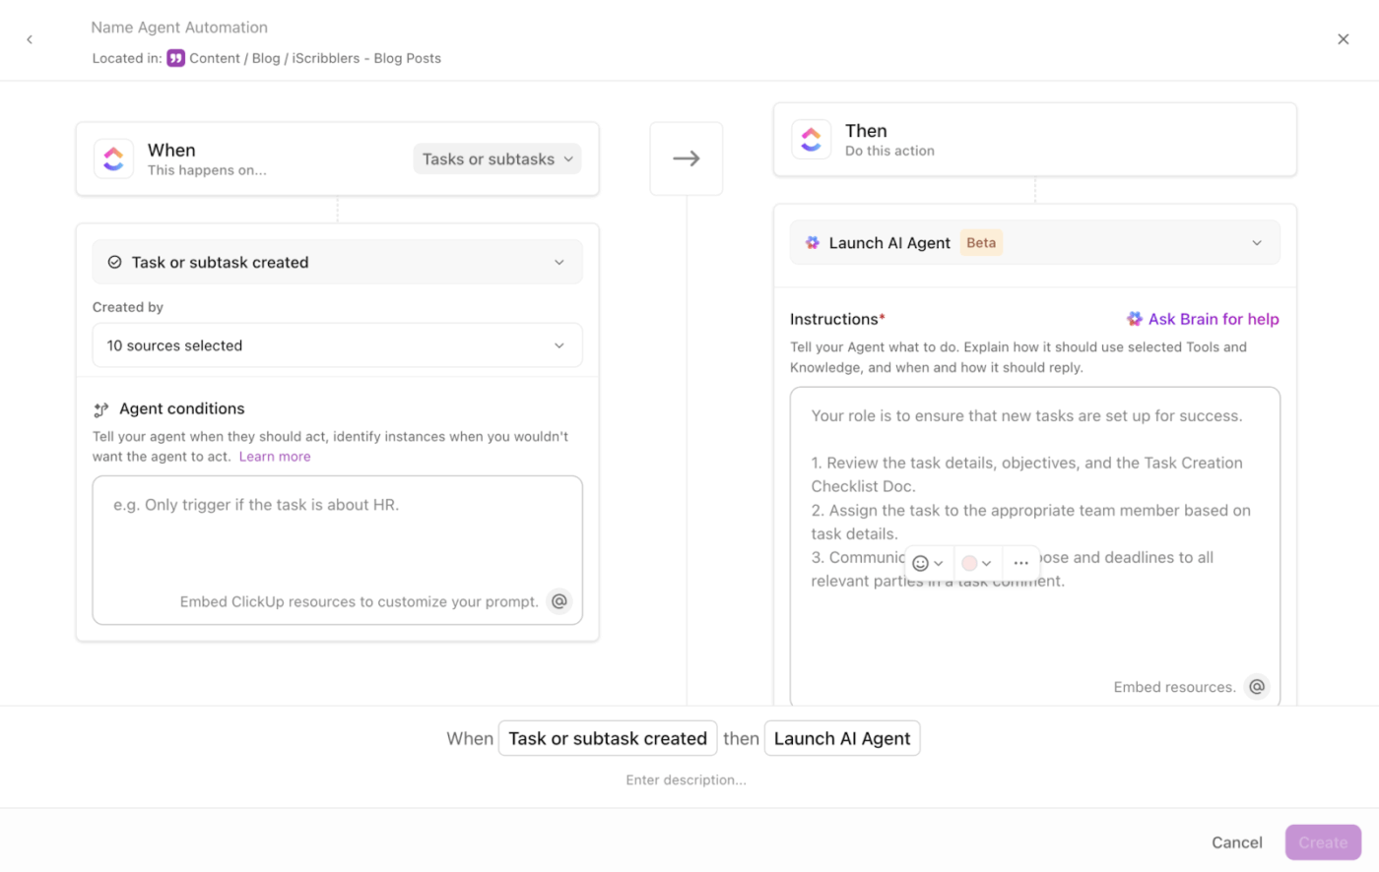Screen dimensions: 1379x872
Task: Click the @ icon beside Embed resources
Action: [x=1257, y=687]
